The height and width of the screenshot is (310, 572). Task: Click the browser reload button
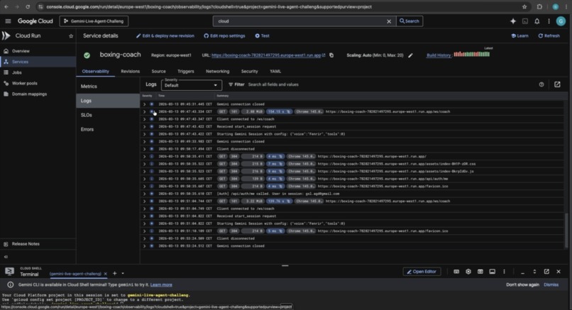point(28,6)
